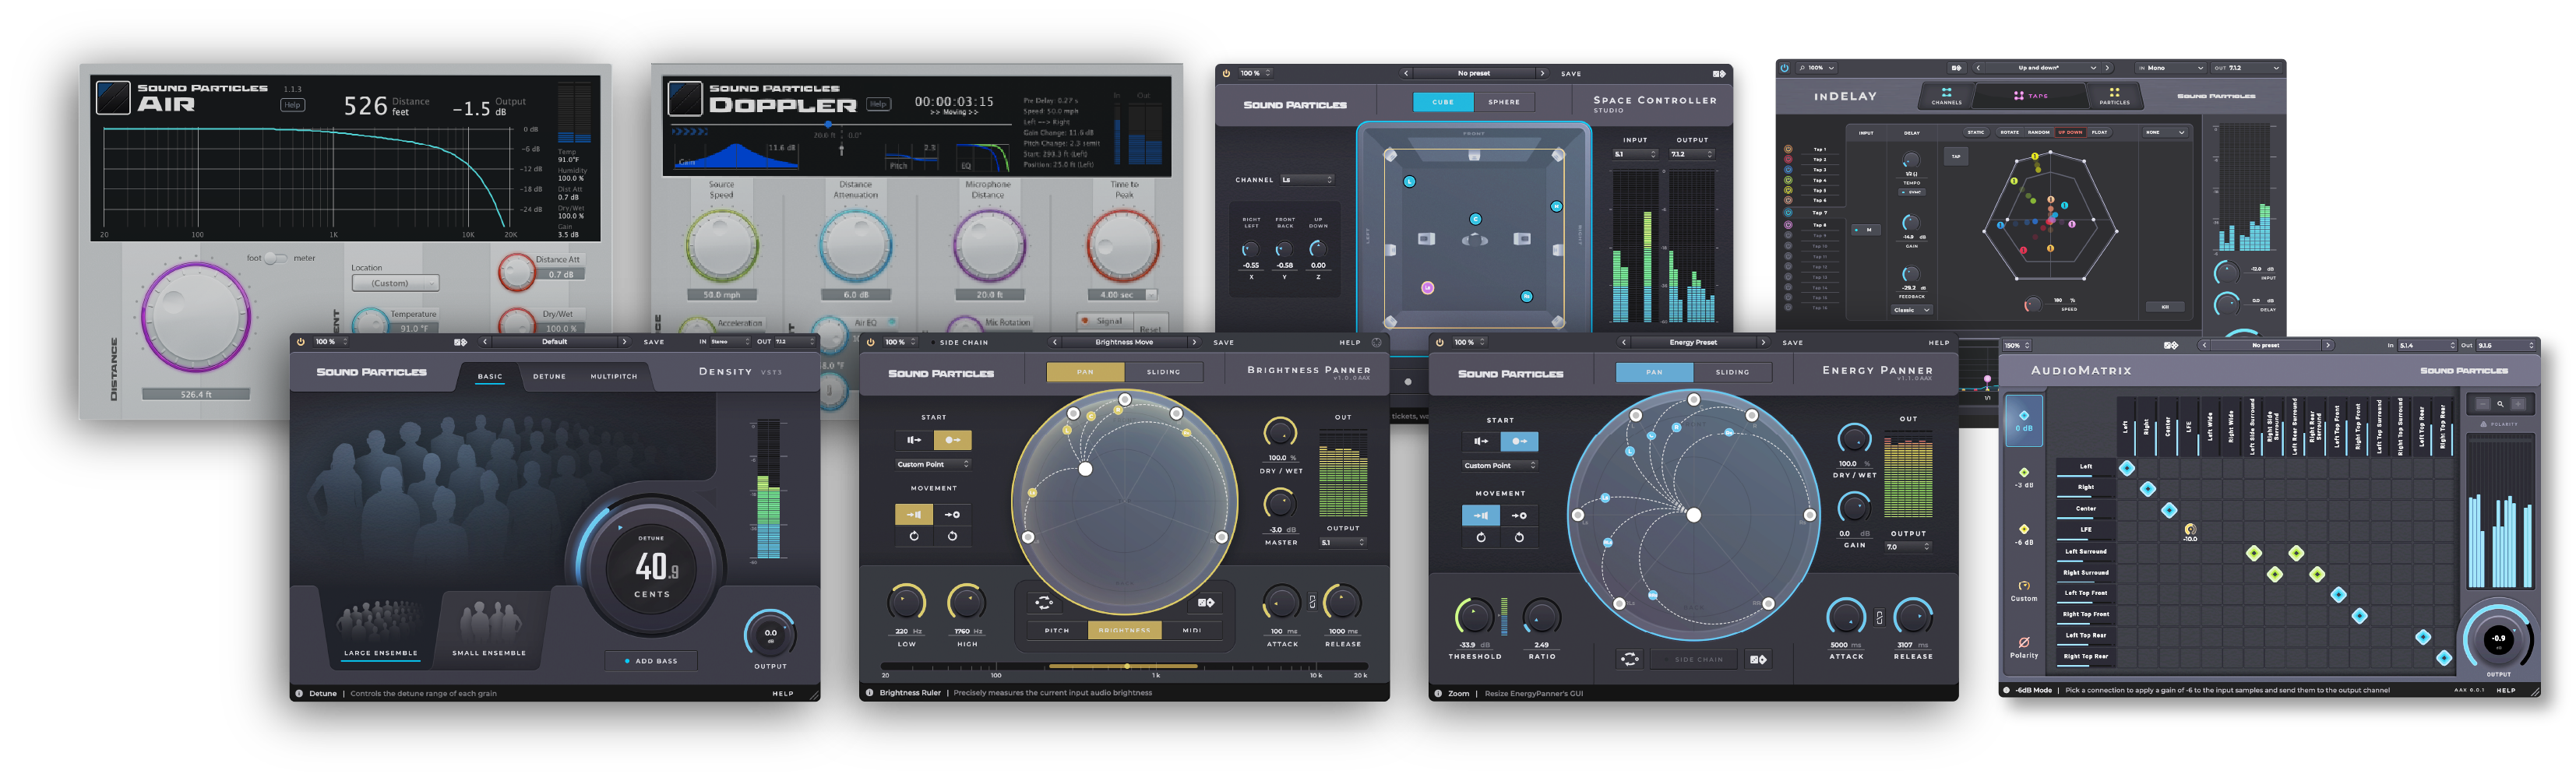The height and width of the screenshot is (781, 2576).
Task: Click the randomize dice icon in Energy Panner
Action: tap(1757, 659)
